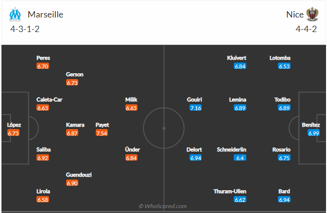Click player name Thuram-Ulien
The height and width of the screenshot is (213, 327).
230,191
